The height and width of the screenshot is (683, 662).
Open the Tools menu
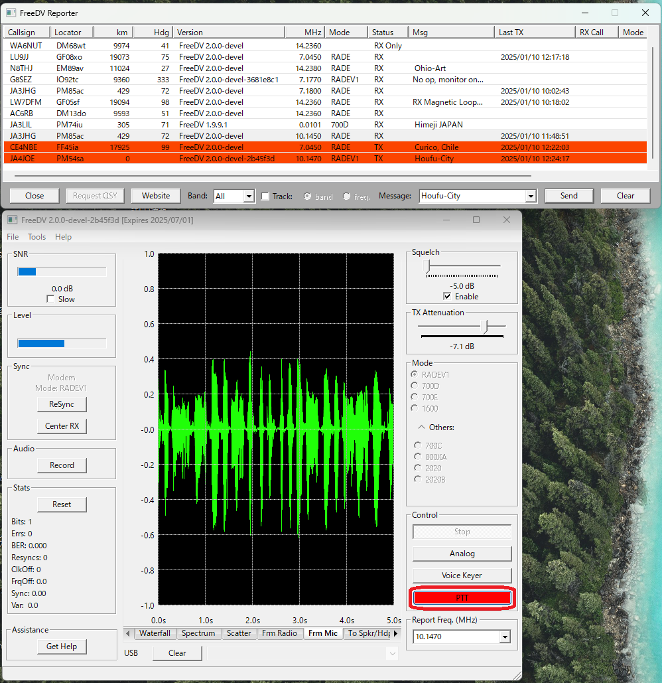[36, 237]
